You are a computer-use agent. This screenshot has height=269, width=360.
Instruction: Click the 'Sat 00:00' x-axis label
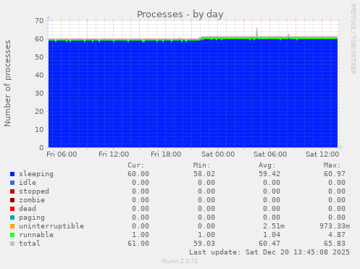[218, 154]
